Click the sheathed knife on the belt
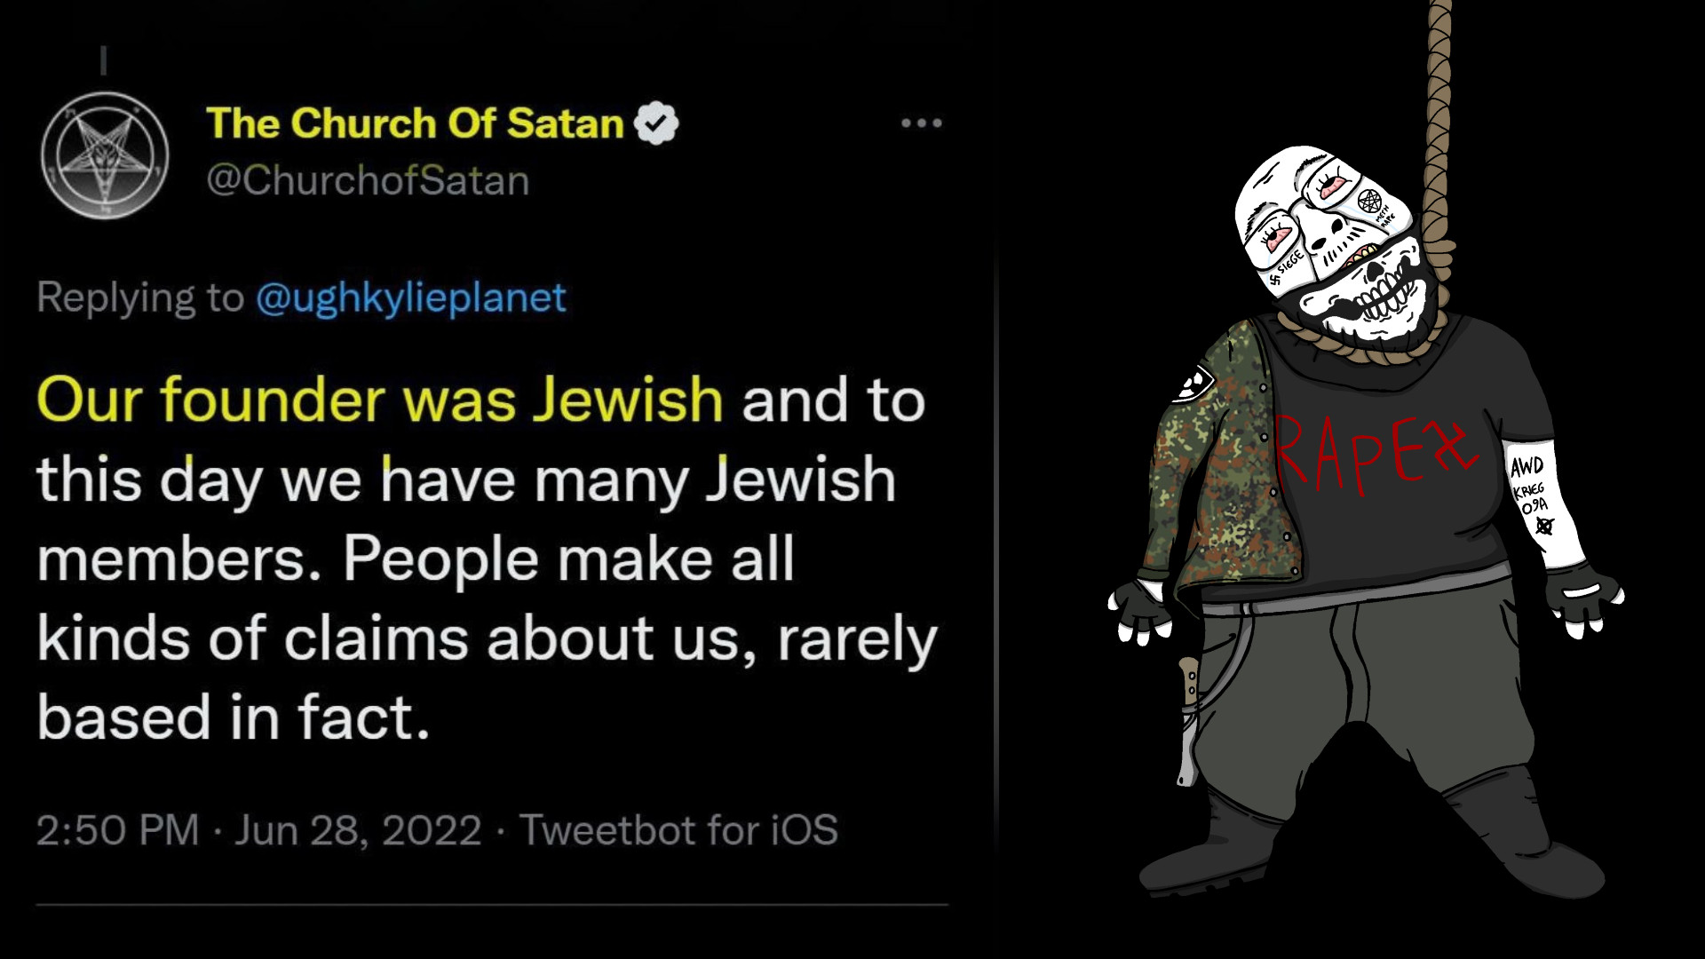Screen dimensions: 1705x959 pos(1187,721)
